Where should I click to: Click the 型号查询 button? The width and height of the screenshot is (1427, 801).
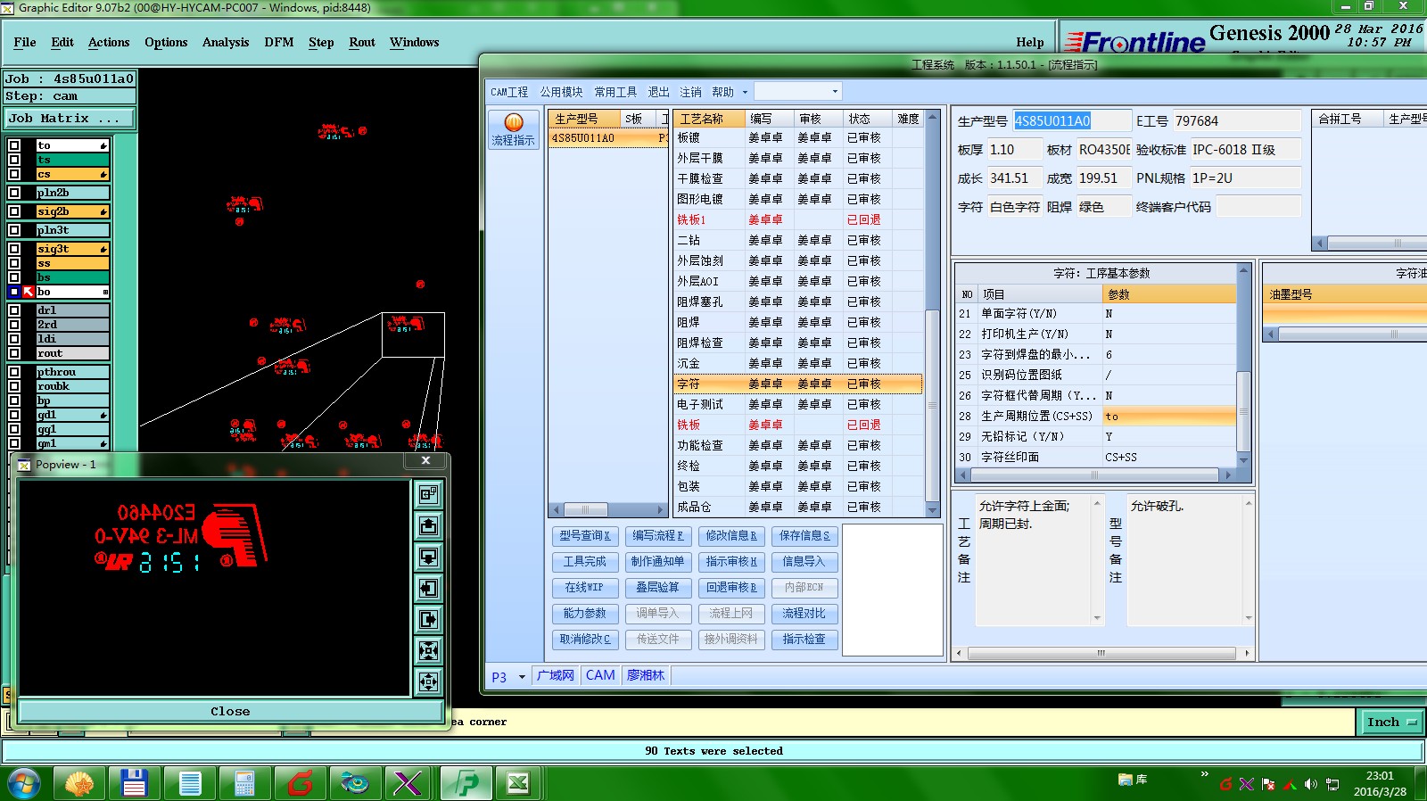(584, 536)
